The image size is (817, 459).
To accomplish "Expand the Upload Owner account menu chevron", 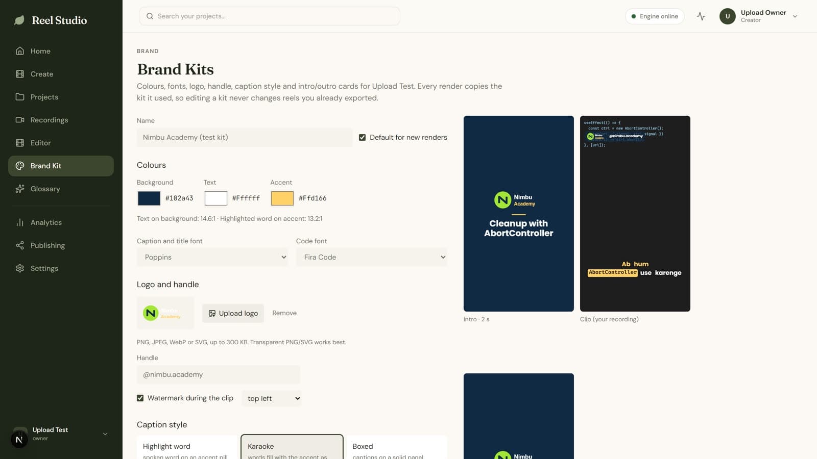I will (x=795, y=16).
